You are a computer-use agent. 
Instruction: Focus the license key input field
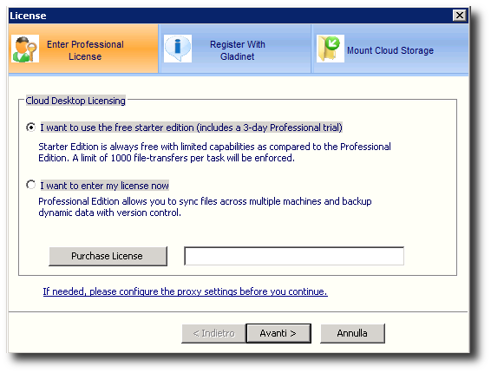click(x=294, y=256)
